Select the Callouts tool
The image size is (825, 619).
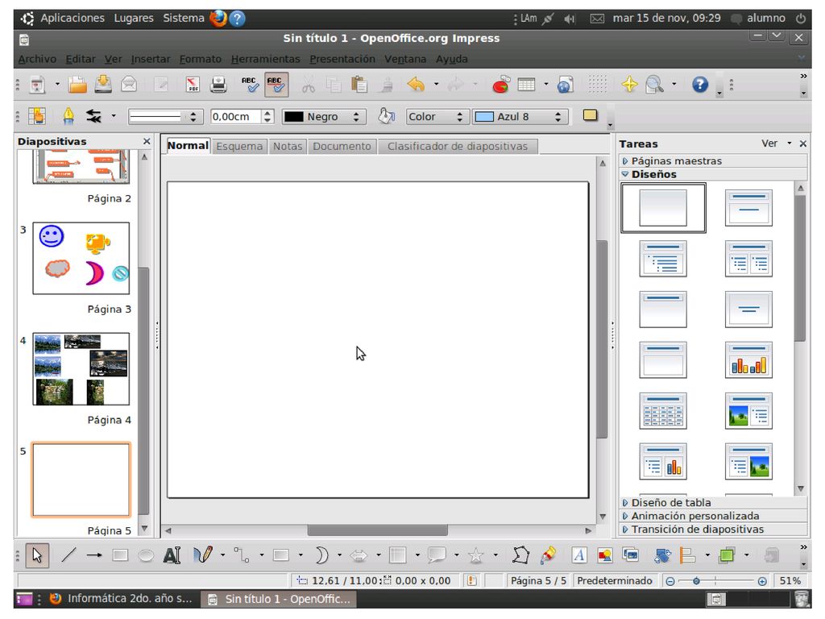point(437,555)
